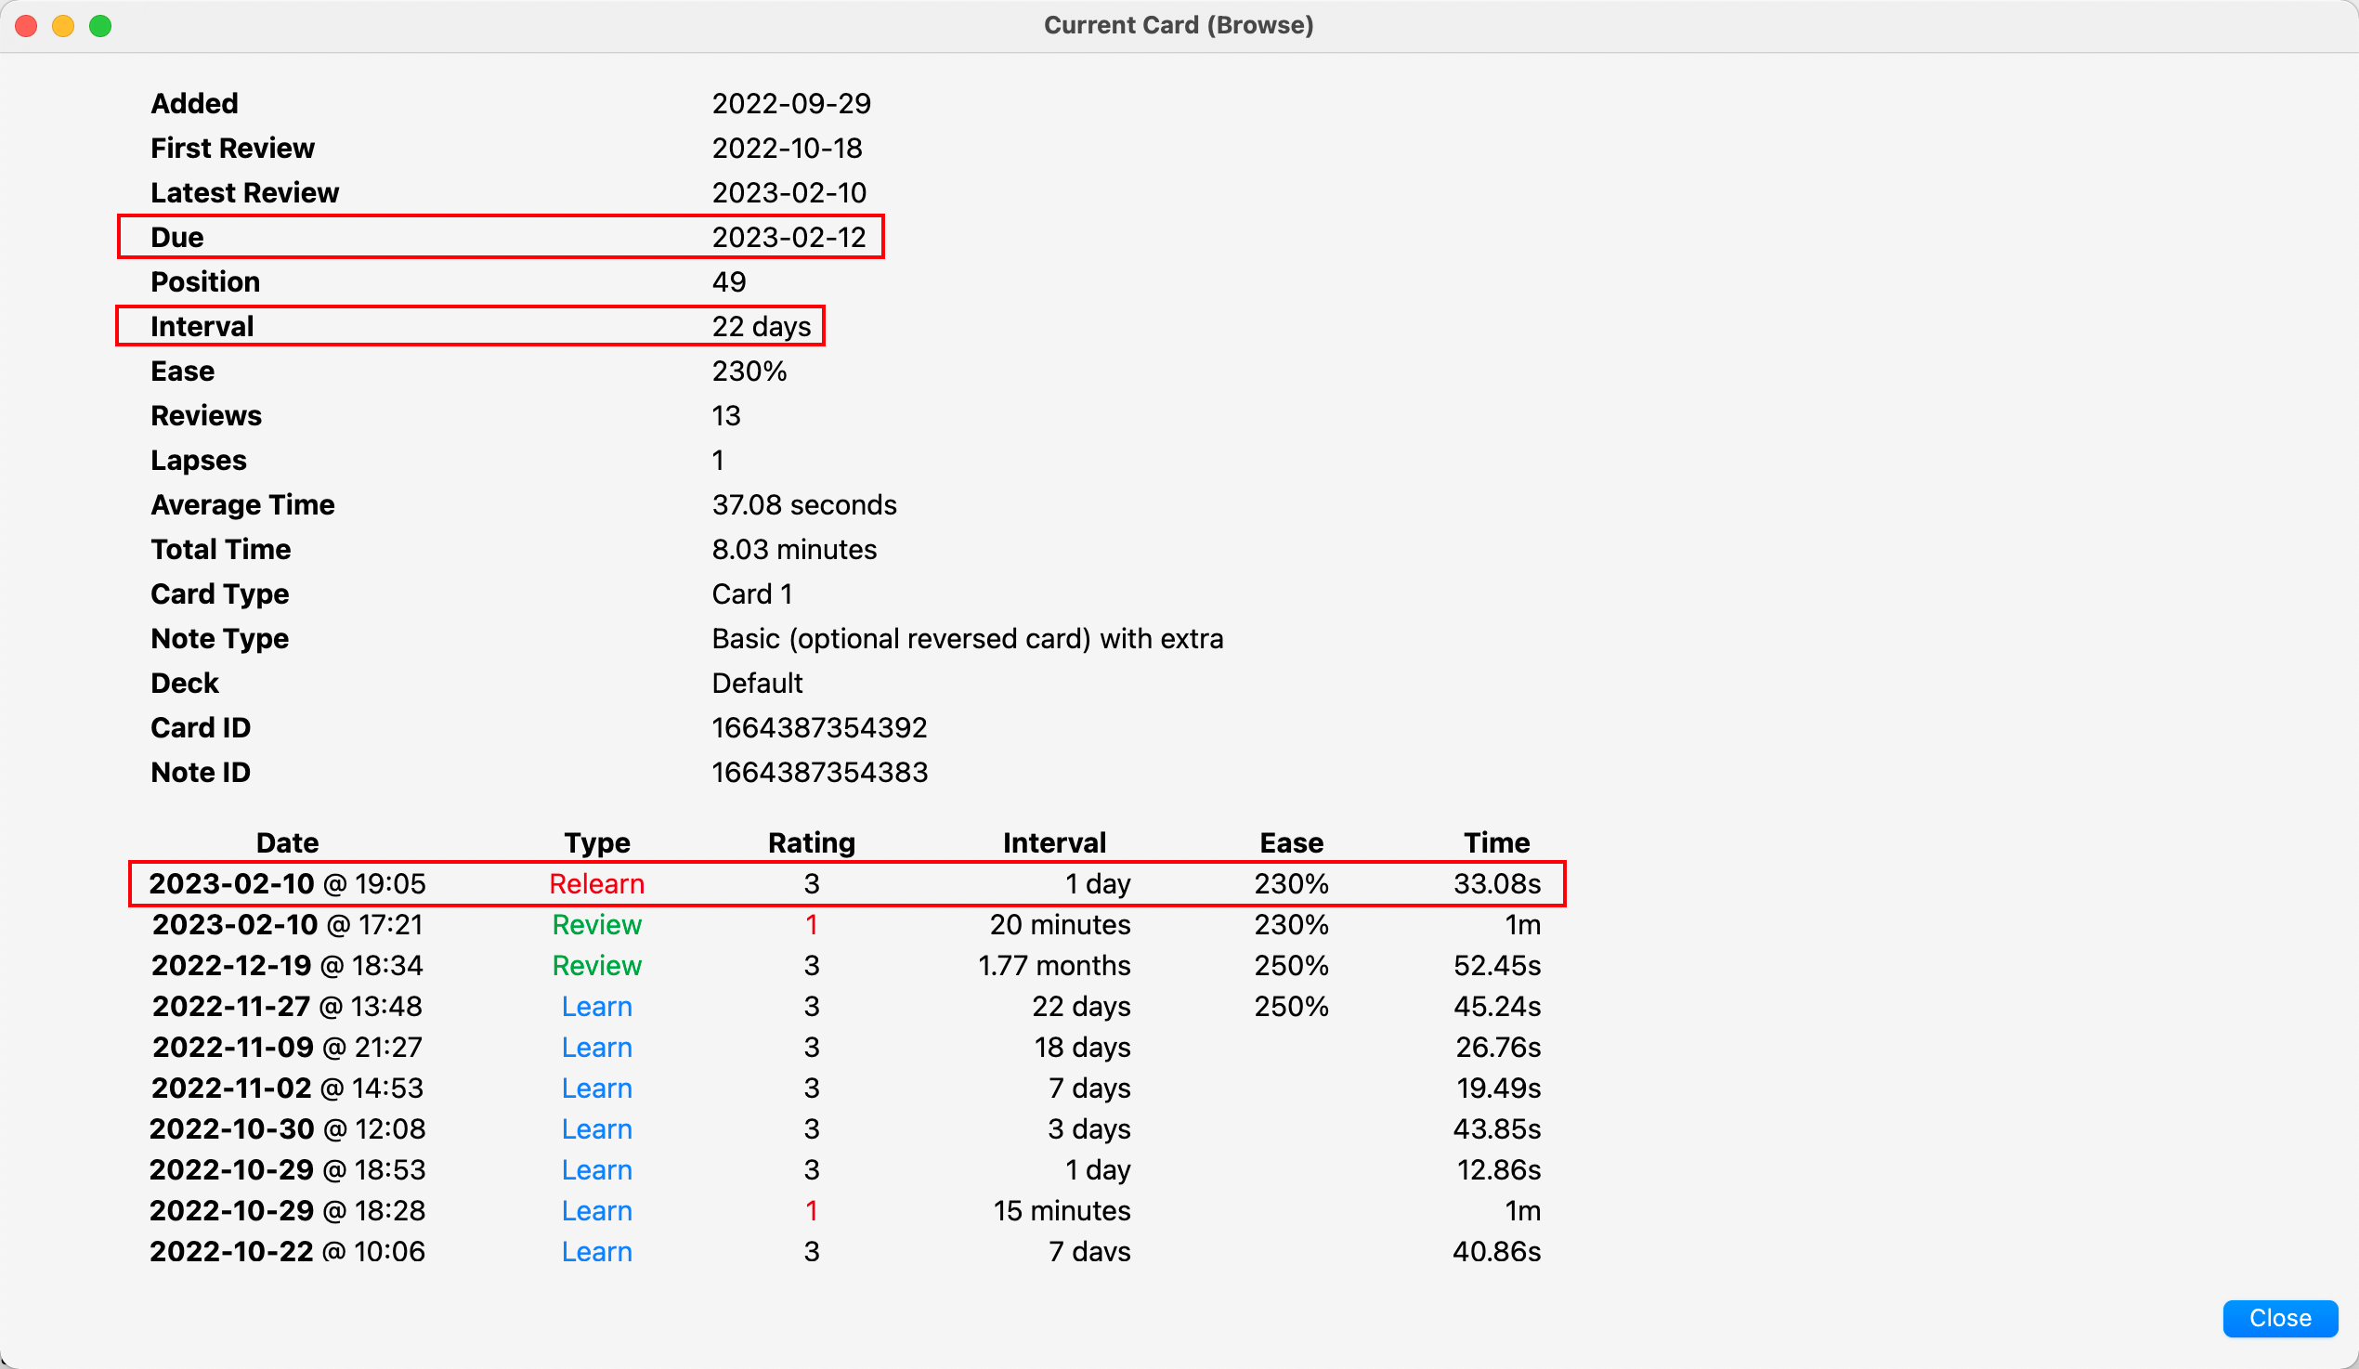Click the Current Card (Browse) title bar

1179,25
